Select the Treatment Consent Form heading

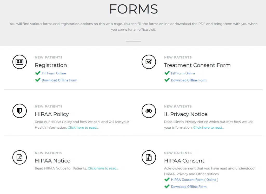click(197, 65)
